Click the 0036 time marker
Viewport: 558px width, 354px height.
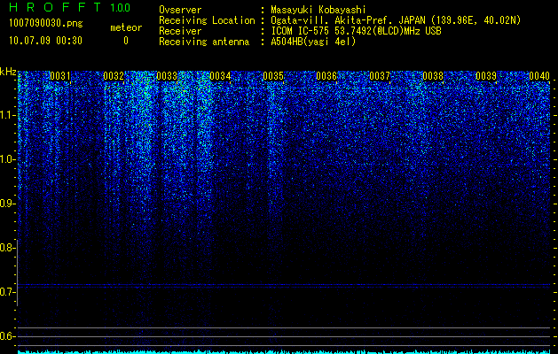click(326, 76)
